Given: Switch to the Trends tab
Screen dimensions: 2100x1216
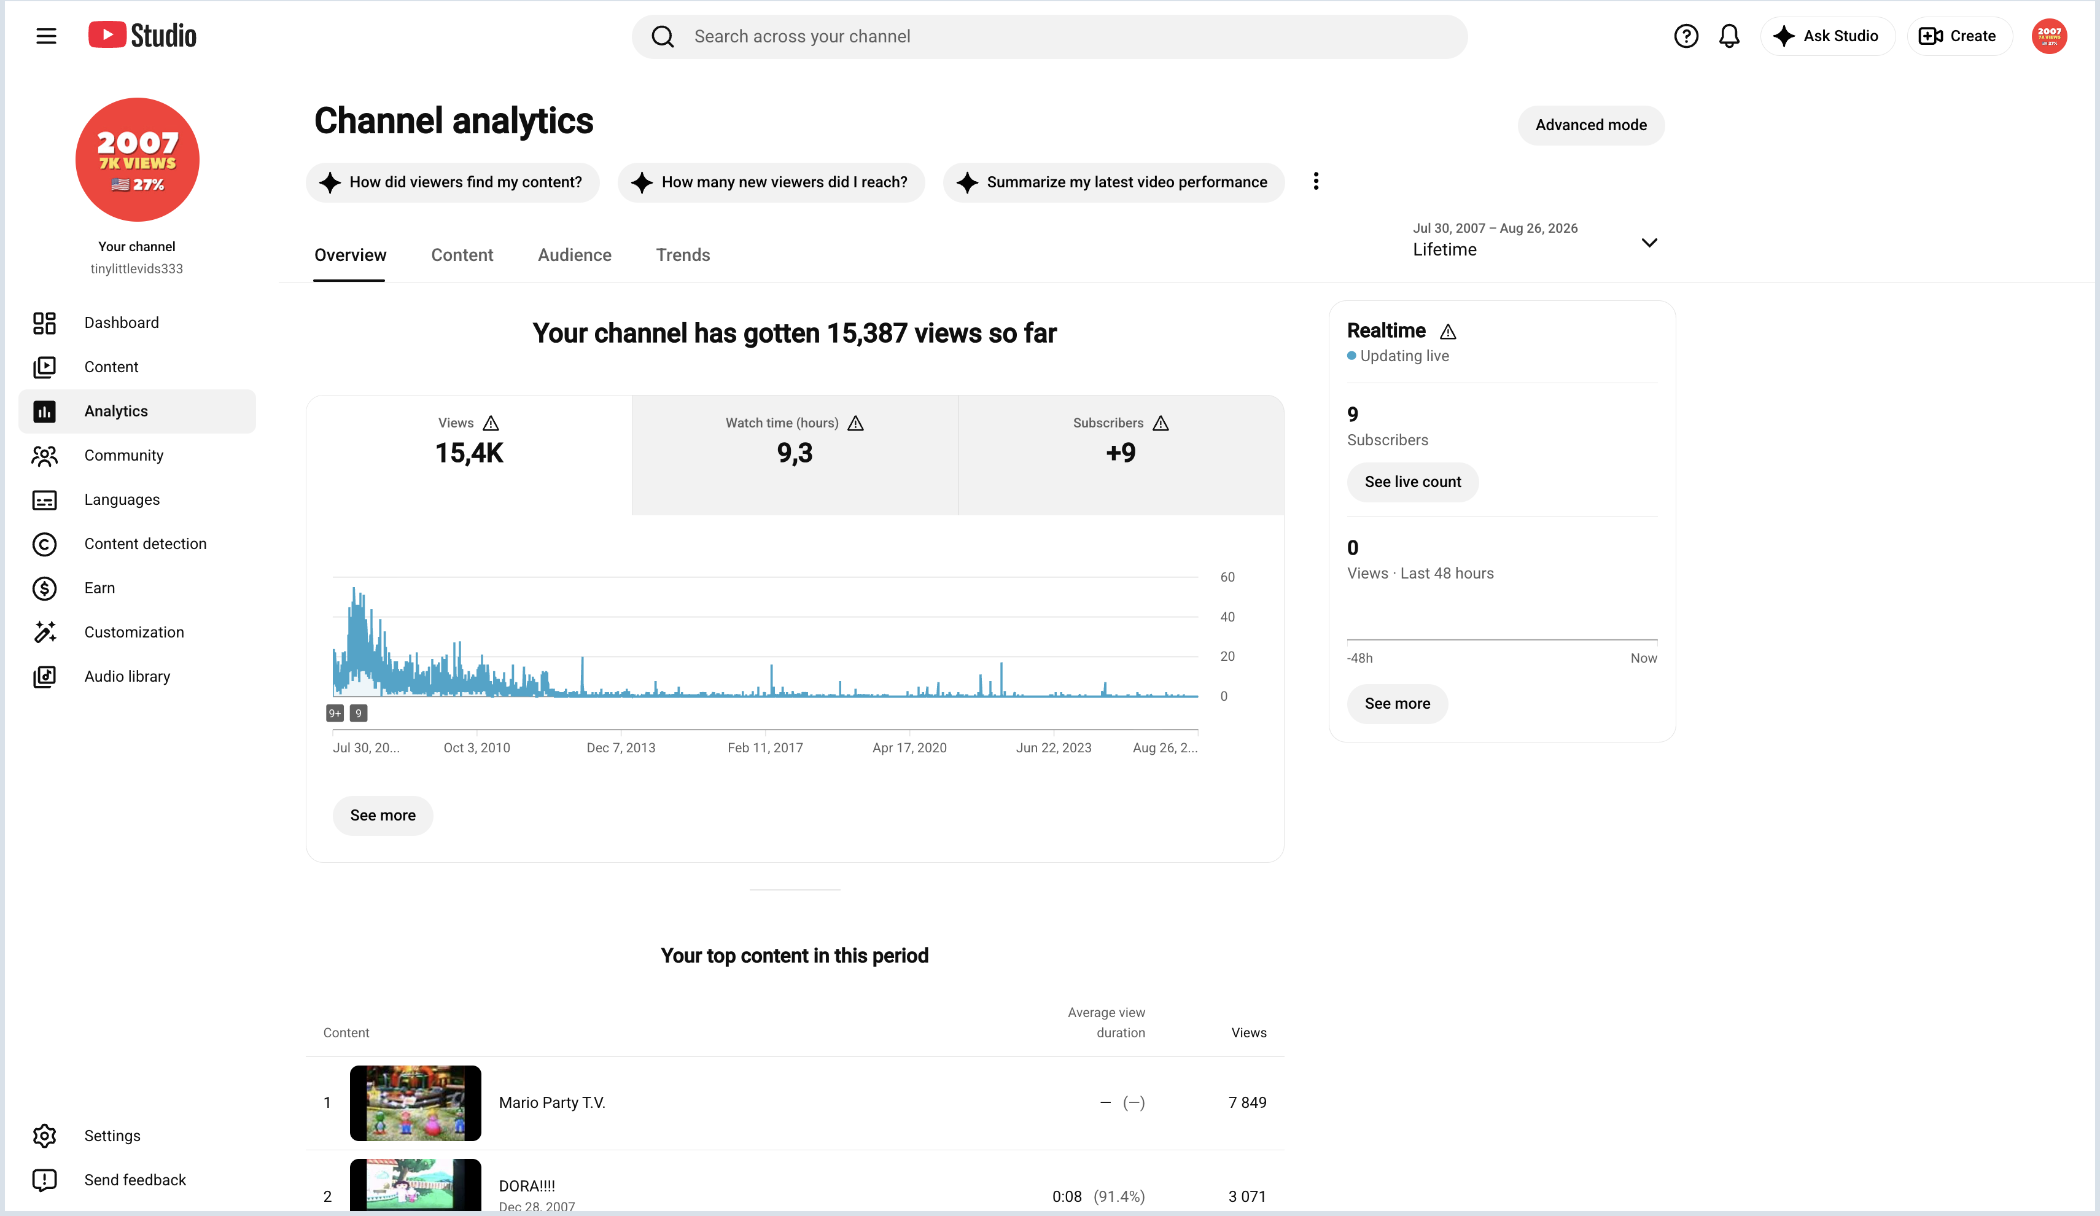Looking at the screenshot, I should [683, 255].
